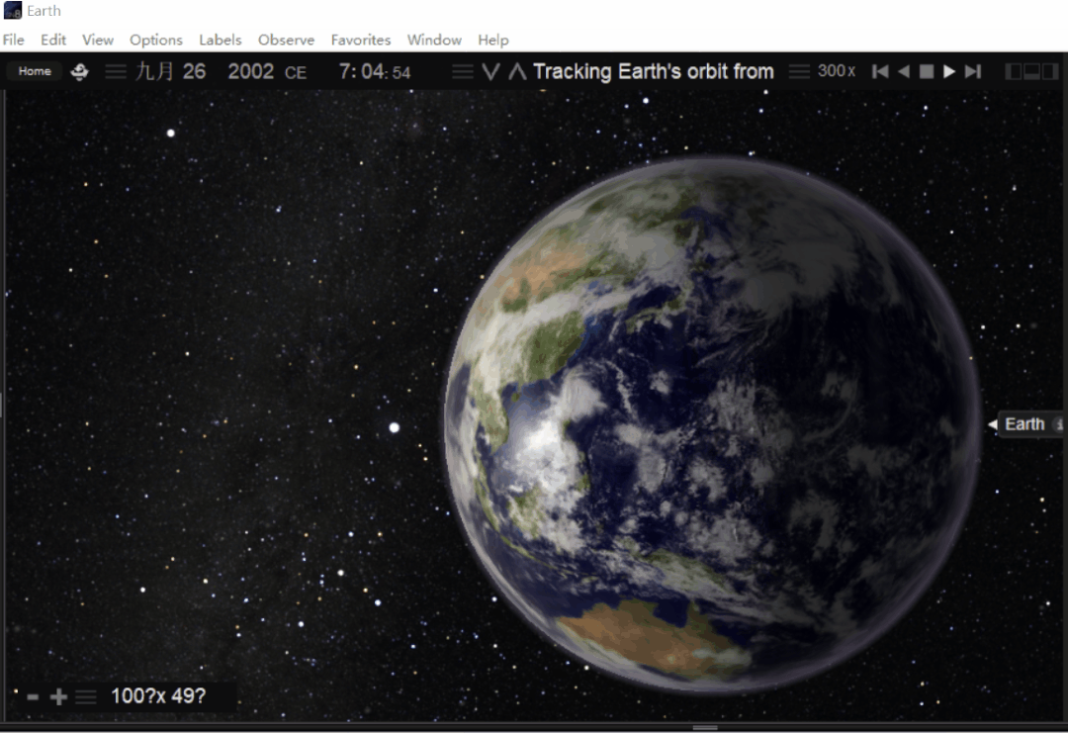Image resolution: width=1068 pixels, height=733 pixels.
Task: Run time backward
Action: [x=904, y=71]
